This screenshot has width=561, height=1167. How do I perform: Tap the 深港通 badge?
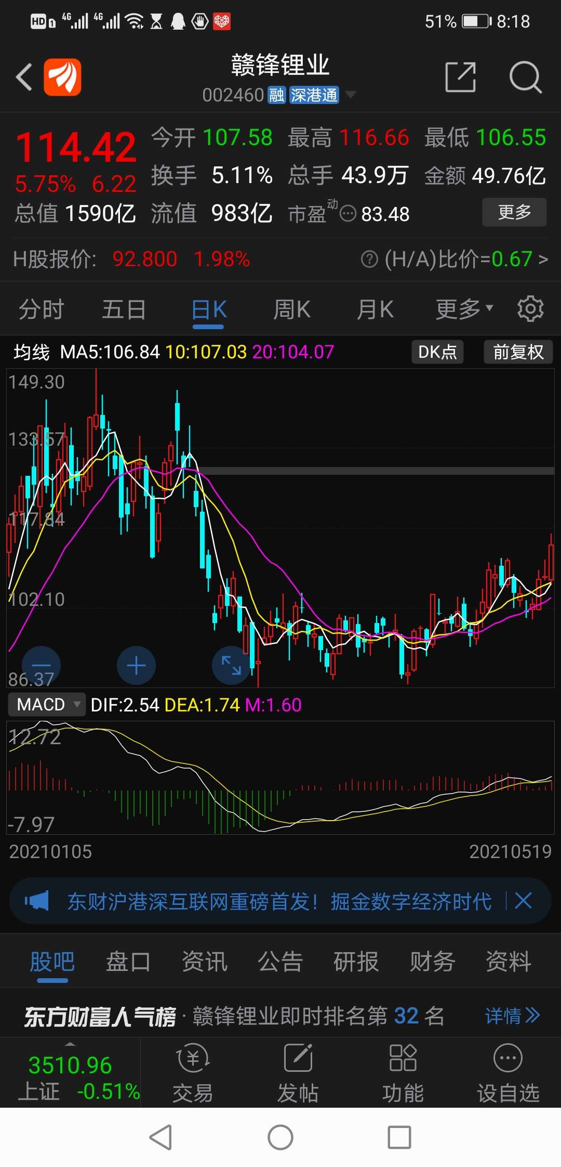point(314,95)
